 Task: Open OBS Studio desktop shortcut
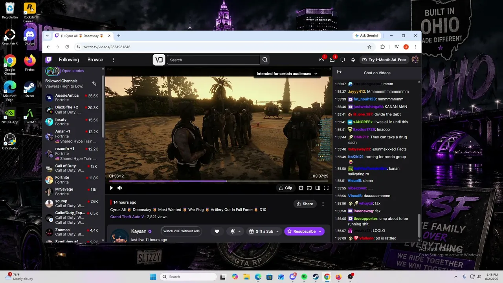[10, 142]
